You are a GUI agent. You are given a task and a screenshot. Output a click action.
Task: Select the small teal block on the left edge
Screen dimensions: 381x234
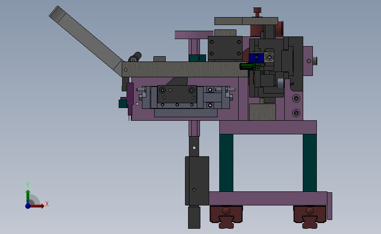tap(123, 104)
